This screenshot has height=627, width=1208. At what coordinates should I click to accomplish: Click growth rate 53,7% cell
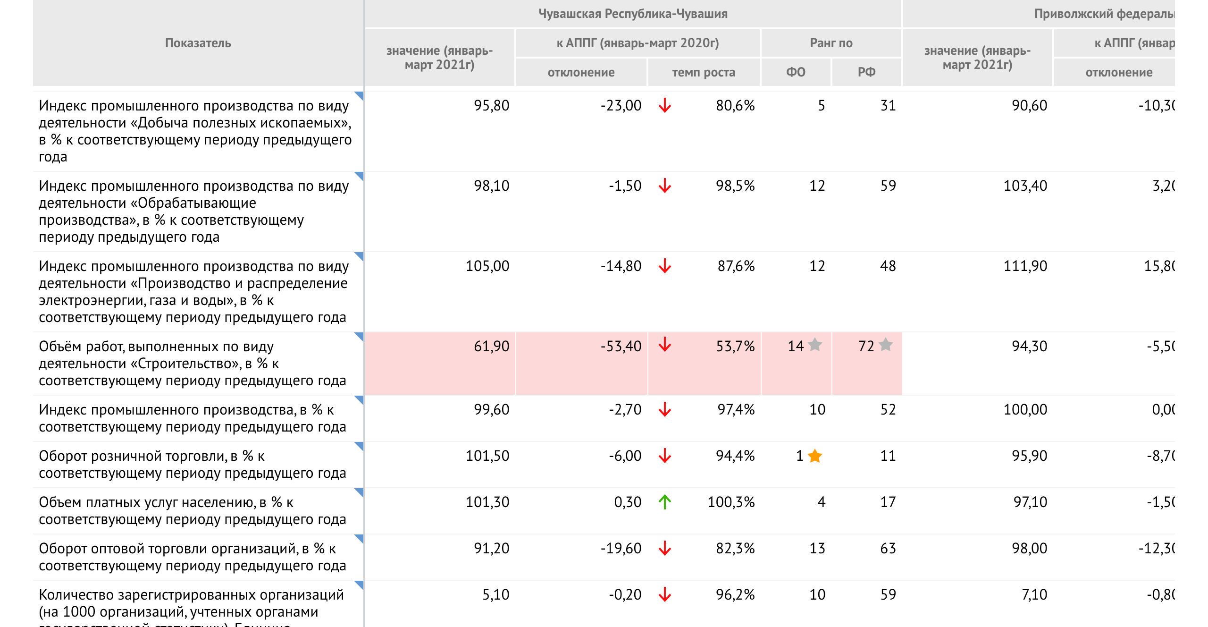(704, 363)
